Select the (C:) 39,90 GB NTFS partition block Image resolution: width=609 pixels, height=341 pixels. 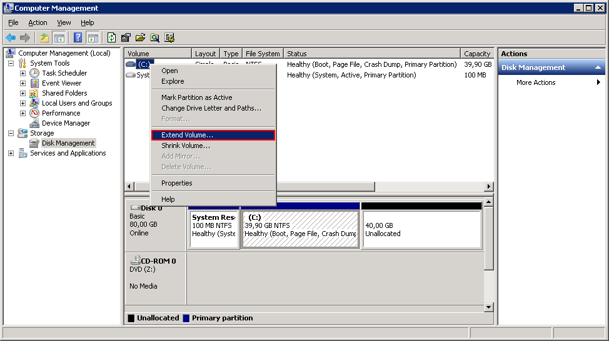tap(300, 229)
